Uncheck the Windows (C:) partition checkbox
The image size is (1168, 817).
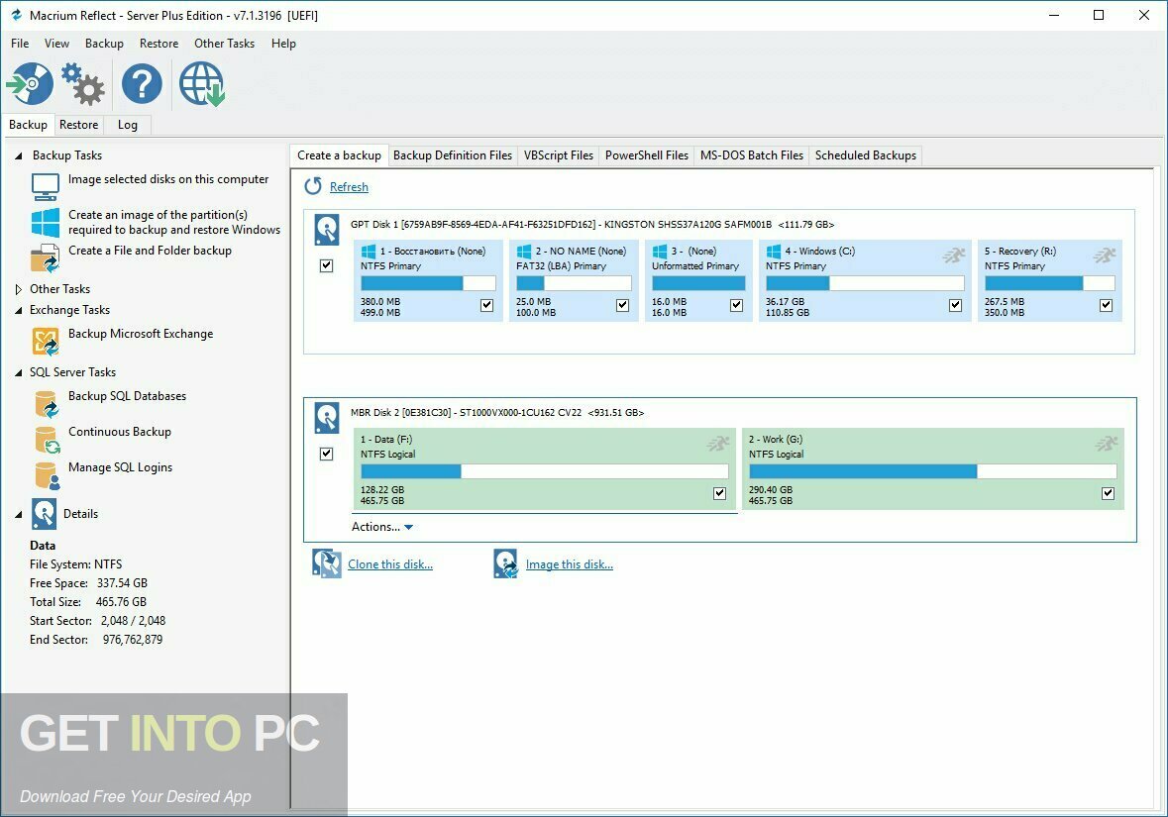[x=956, y=305]
